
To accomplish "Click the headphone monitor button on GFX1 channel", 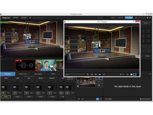I will coord(32,93).
